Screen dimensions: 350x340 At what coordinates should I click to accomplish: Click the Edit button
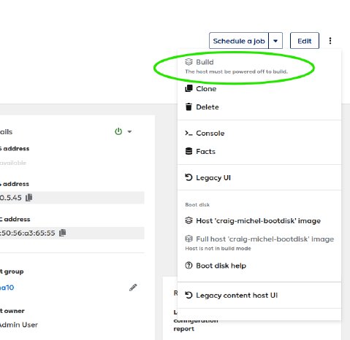[305, 41]
